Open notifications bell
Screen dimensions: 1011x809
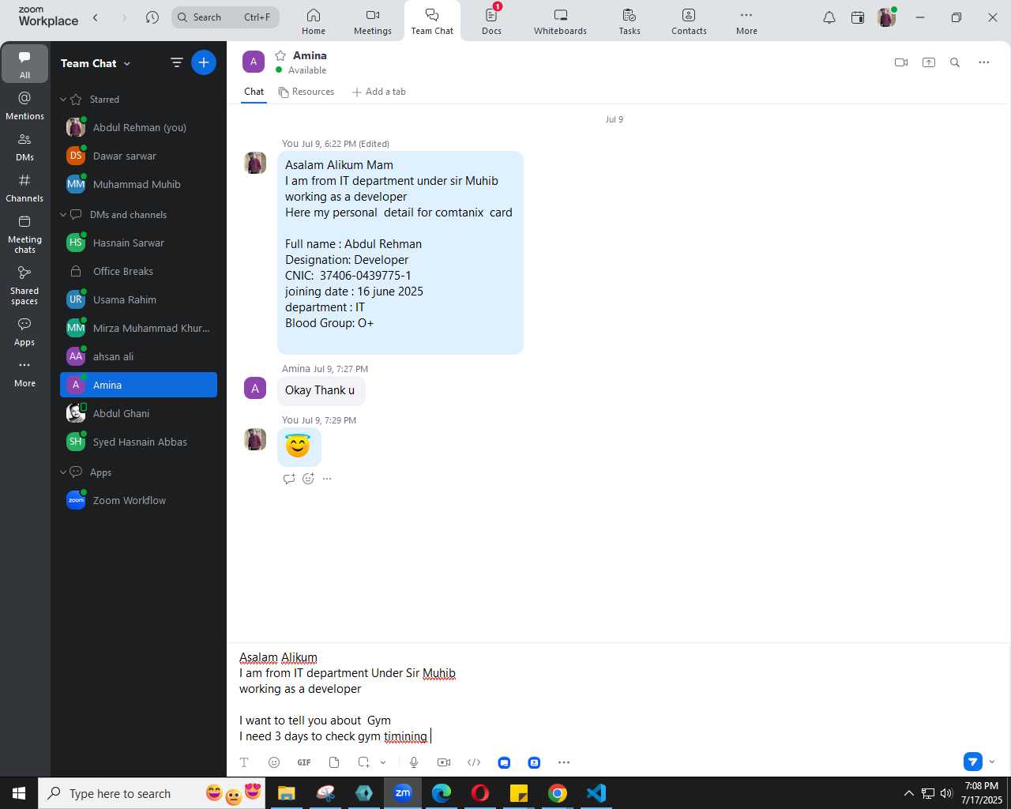(829, 17)
